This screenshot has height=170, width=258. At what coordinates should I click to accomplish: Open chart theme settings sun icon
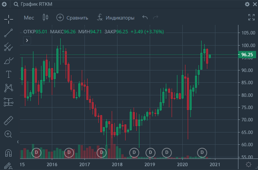(248, 164)
